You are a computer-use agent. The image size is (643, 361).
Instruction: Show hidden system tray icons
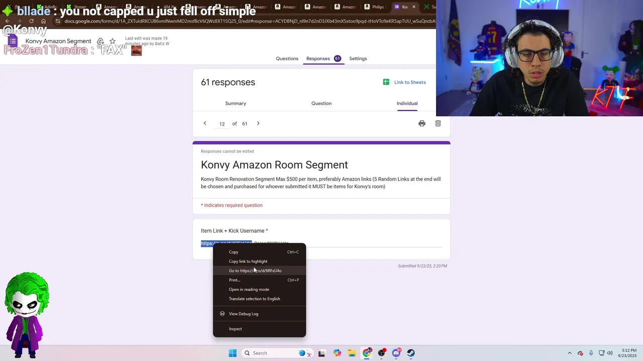[x=569, y=353]
